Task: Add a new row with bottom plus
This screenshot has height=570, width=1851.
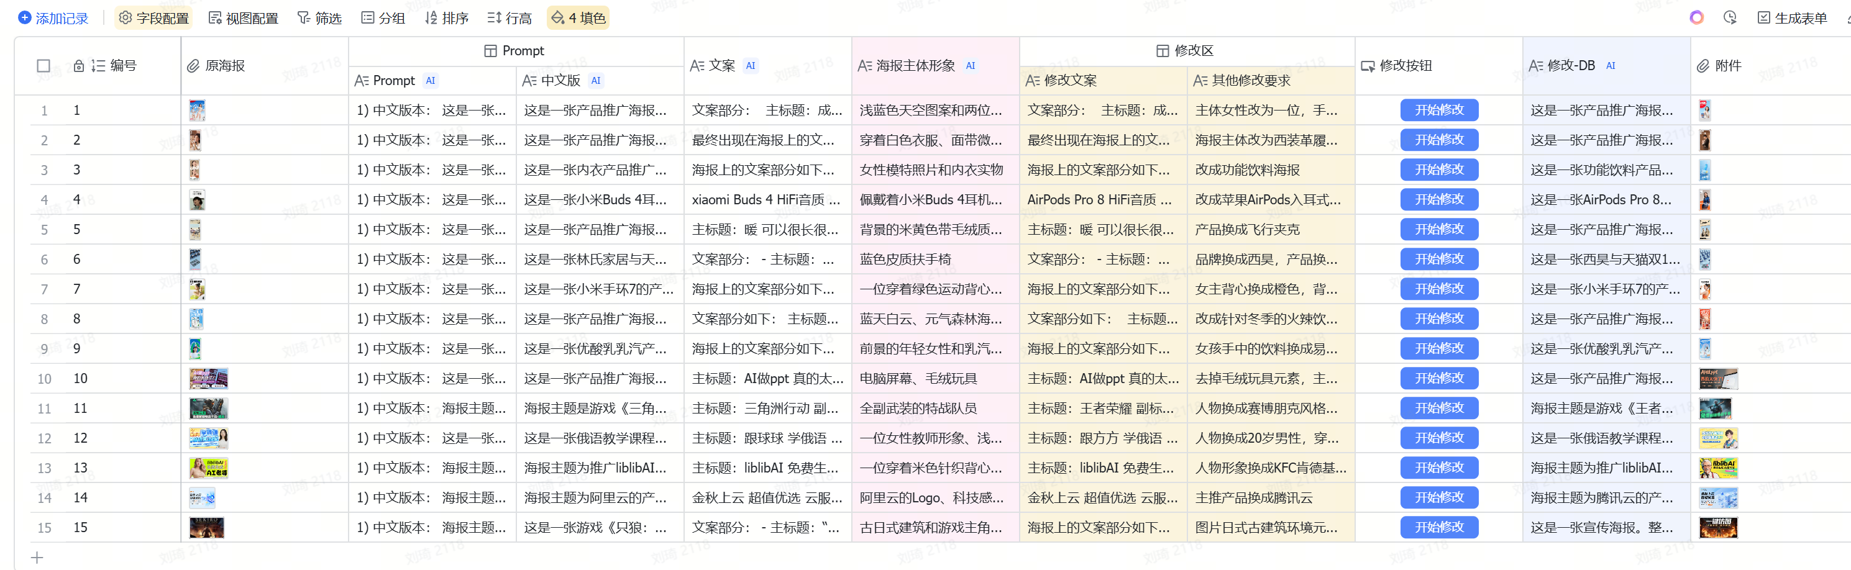Action: click(x=37, y=557)
